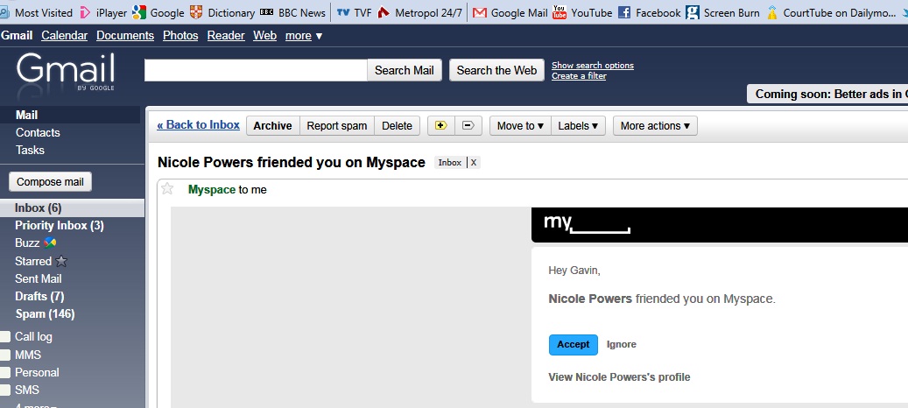
Task: Open Web from the top bar
Action: (264, 36)
